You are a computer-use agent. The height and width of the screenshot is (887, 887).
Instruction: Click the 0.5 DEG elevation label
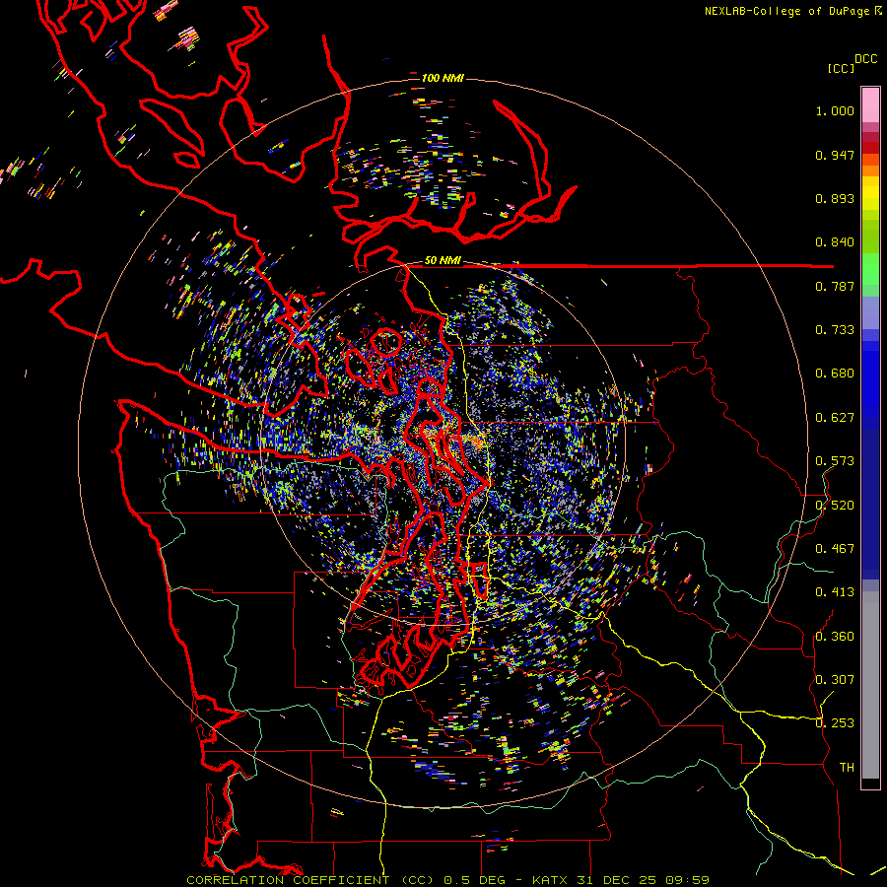tap(473, 880)
